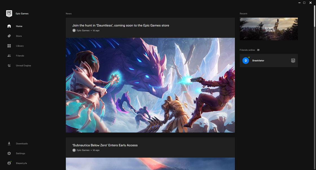Open the Subnautica Below Zero headline
This screenshot has height=170, width=316.
tap(105, 145)
